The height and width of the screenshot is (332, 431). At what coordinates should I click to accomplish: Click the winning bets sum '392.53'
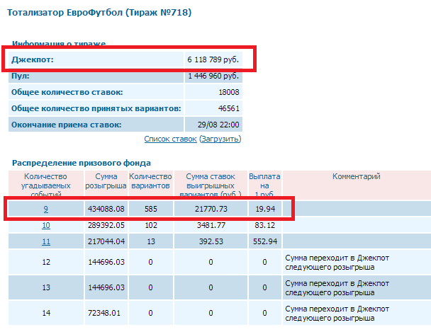[211, 241]
